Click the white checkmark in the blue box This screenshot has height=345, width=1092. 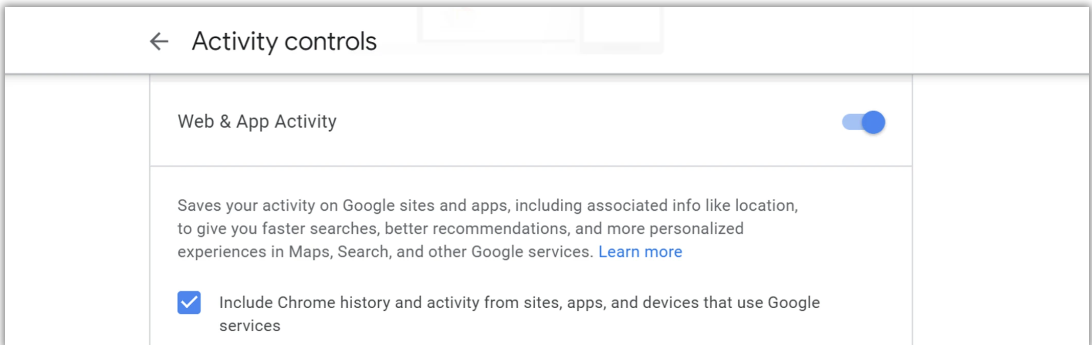(189, 303)
